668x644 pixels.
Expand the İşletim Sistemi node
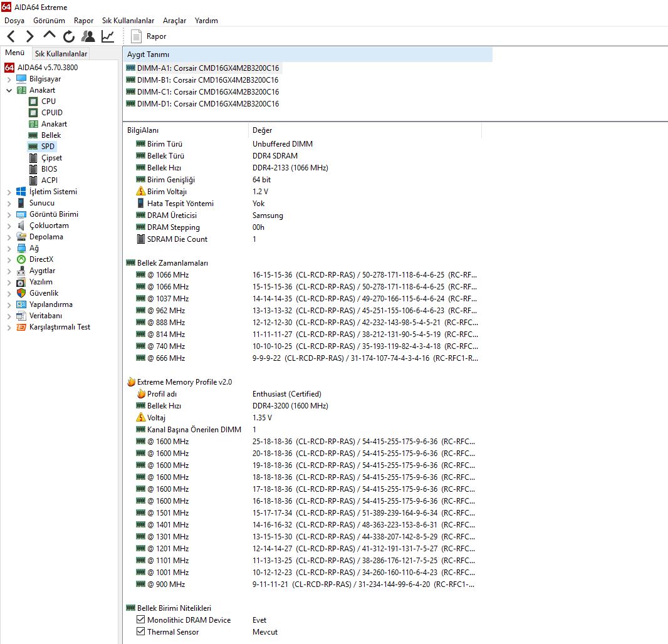pyautogui.click(x=9, y=192)
